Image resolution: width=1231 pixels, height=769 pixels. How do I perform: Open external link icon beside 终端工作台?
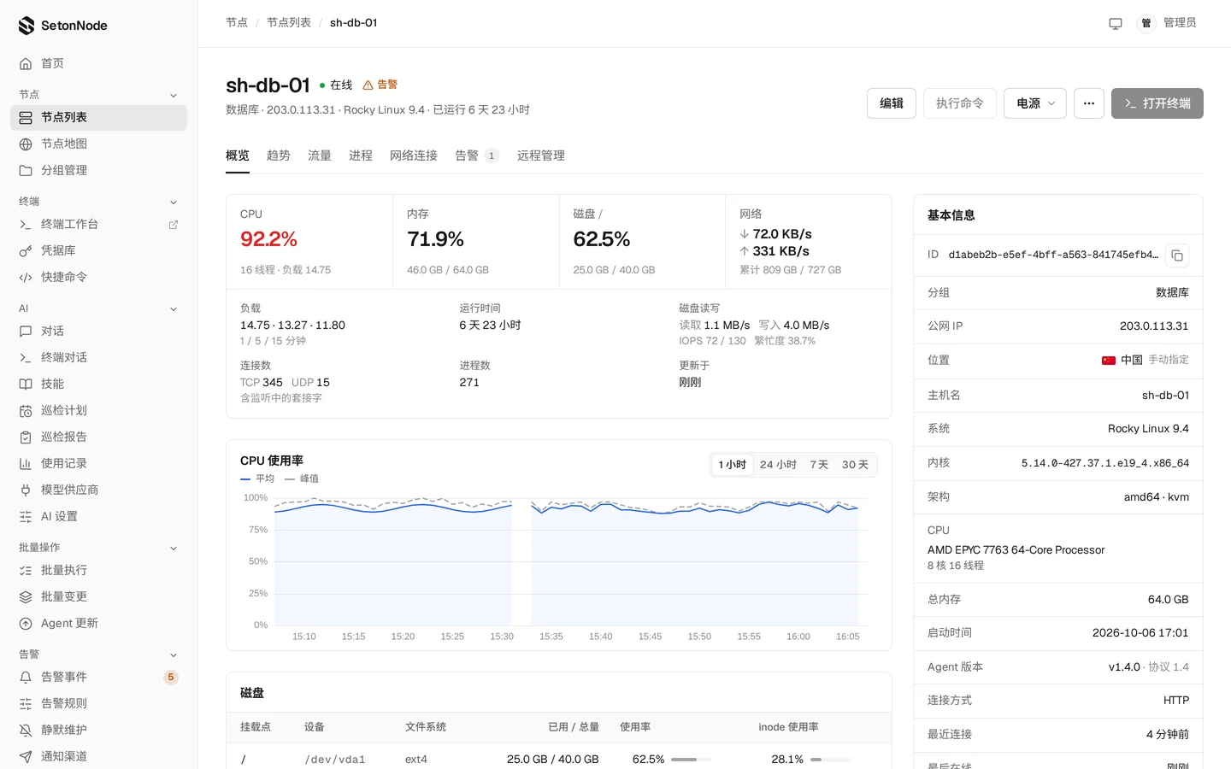tap(174, 225)
